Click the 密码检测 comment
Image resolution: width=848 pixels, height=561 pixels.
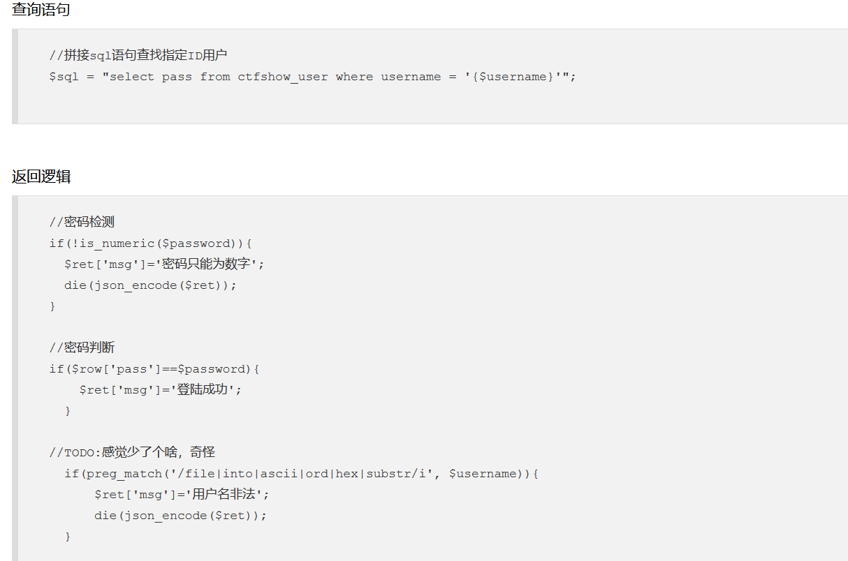pos(82,223)
